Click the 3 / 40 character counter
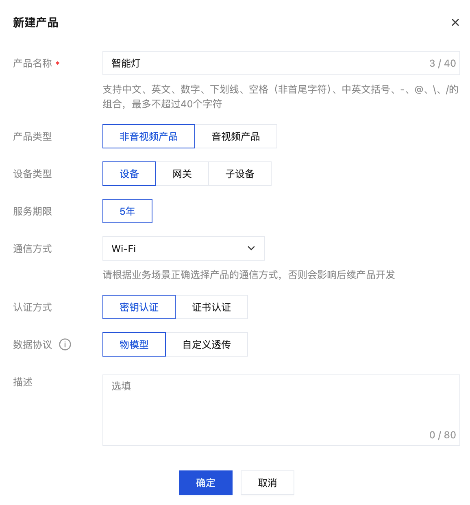470x505 pixels. pos(443,63)
